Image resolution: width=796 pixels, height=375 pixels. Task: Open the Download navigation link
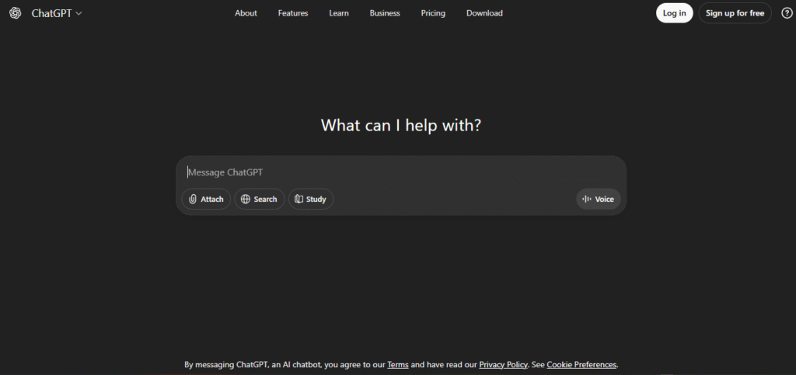click(484, 13)
